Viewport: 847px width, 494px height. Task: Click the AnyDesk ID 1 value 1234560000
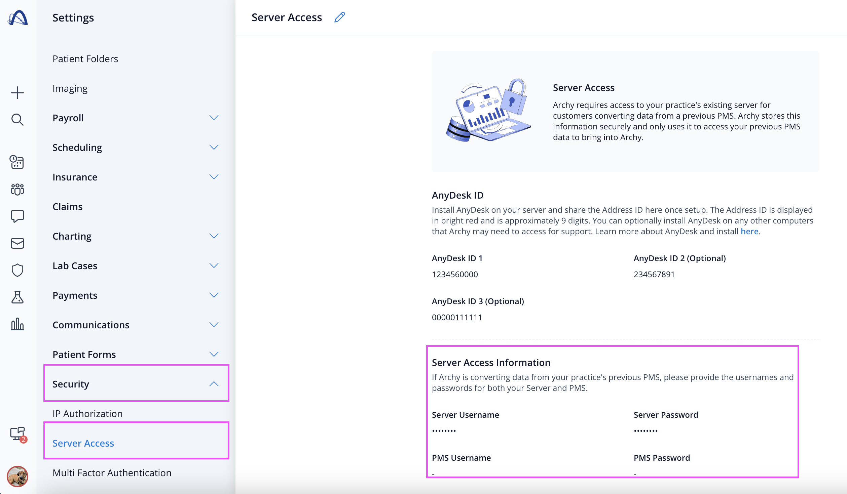click(455, 274)
